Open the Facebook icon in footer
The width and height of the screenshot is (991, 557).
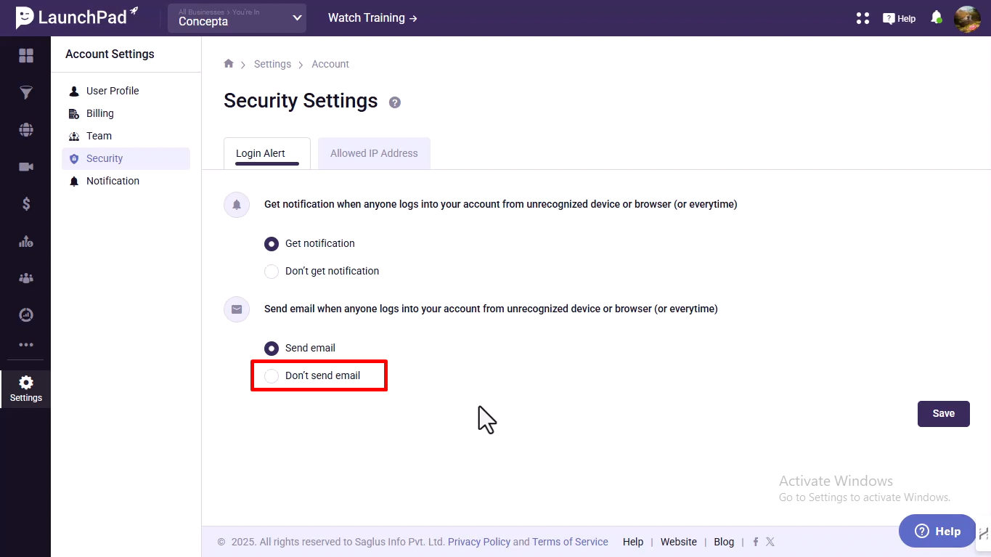[756, 542]
